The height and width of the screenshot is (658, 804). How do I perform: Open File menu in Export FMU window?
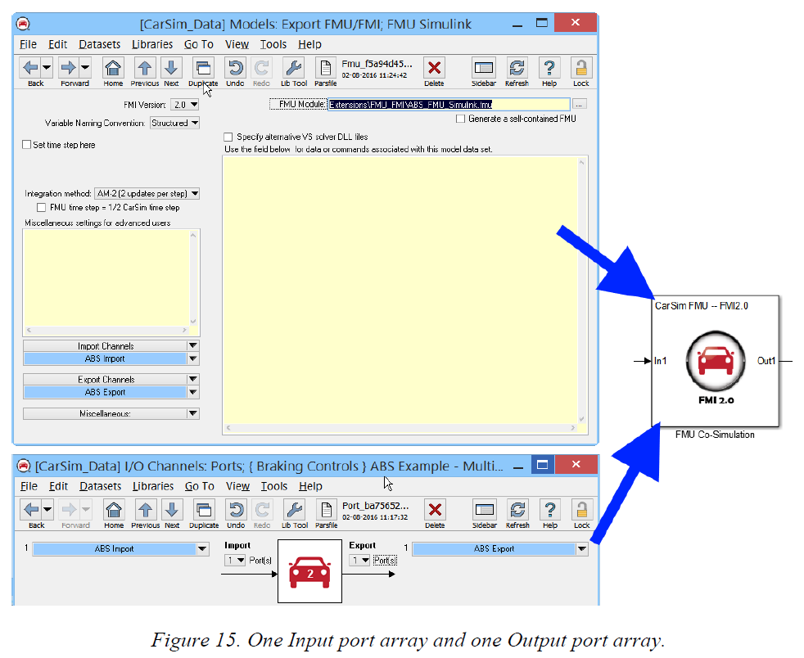(x=28, y=44)
